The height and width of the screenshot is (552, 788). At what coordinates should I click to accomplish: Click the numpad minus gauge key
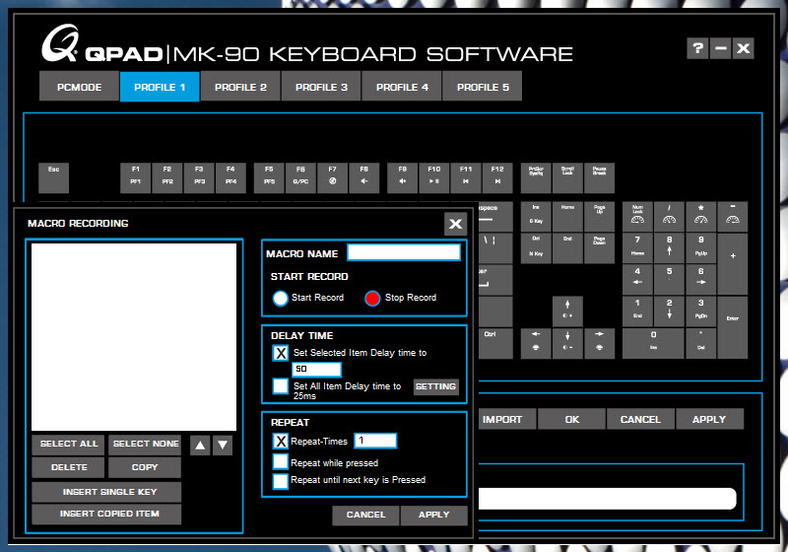point(733,217)
